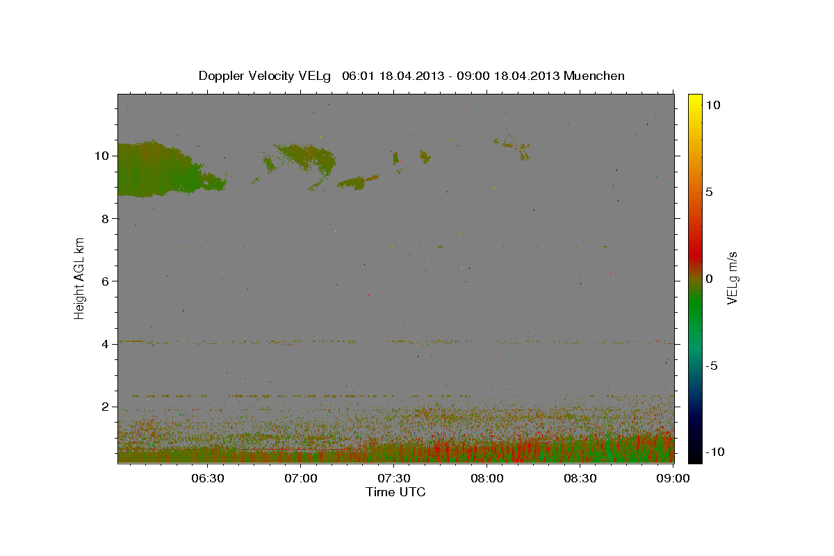Click the 'Time UTC' axis label
Viewport: 834px width, 556px height.
395,492
